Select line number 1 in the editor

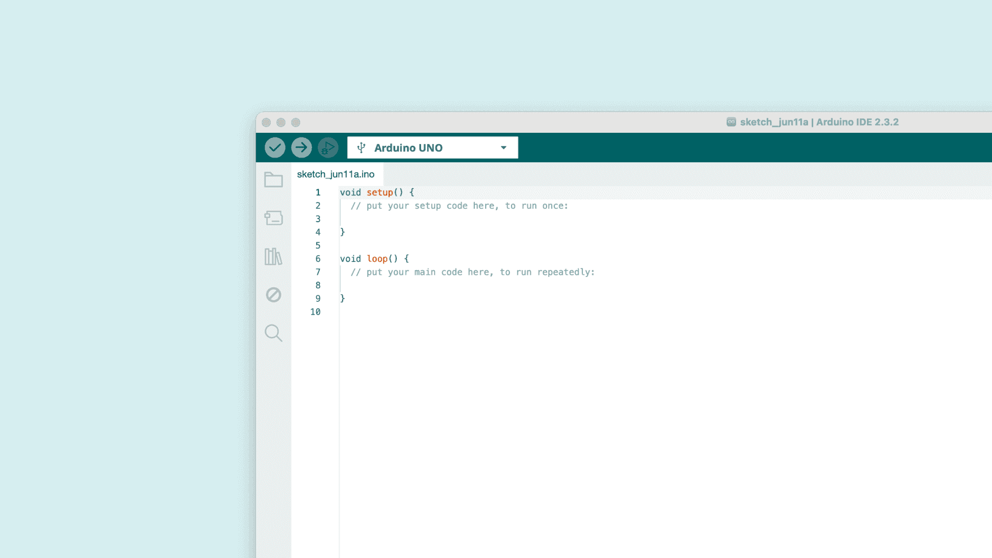(318, 192)
